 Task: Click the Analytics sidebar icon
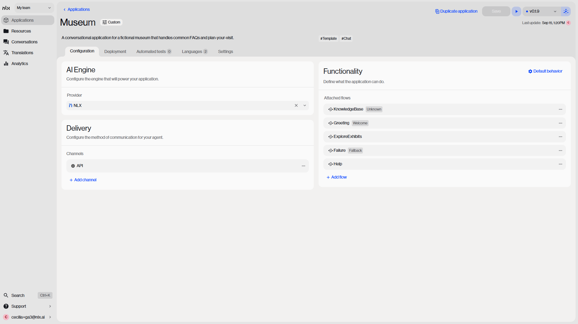tap(6, 64)
